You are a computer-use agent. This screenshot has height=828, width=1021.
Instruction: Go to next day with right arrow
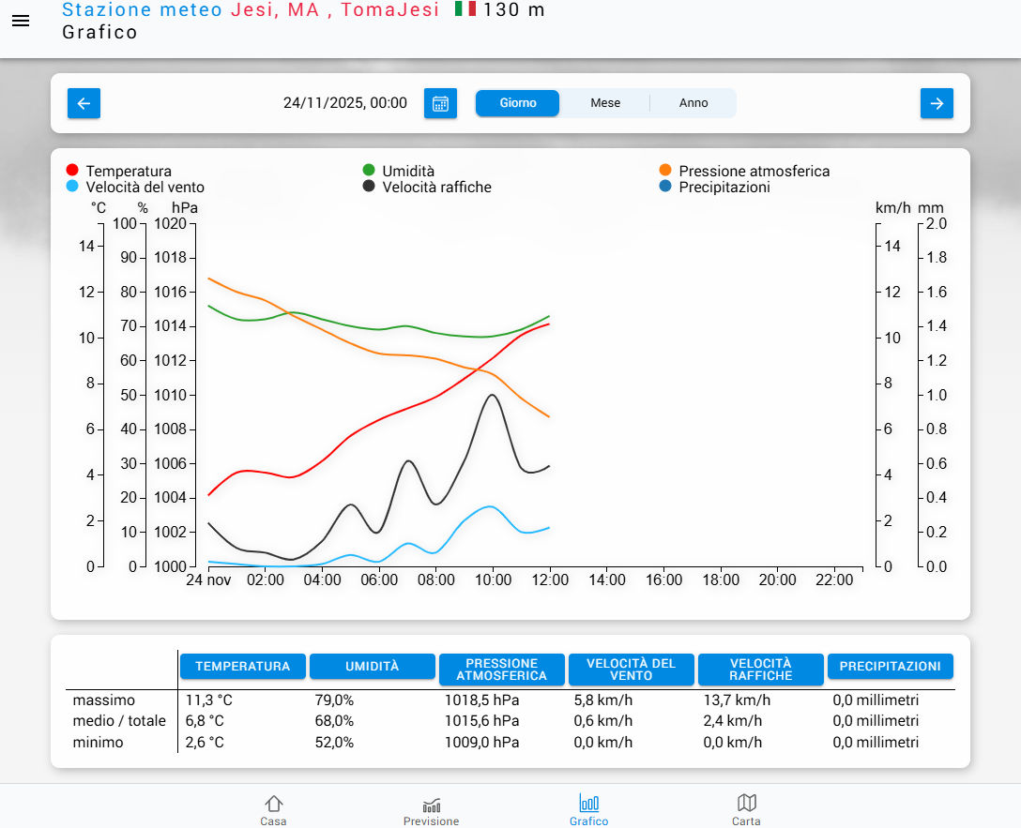(937, 103)
